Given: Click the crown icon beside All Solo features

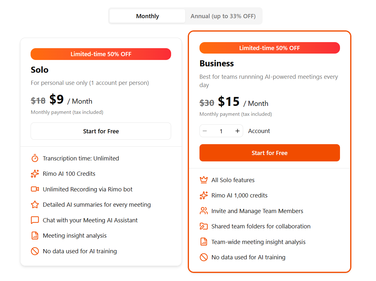Looking at the screenshot, I should (204, 180).
